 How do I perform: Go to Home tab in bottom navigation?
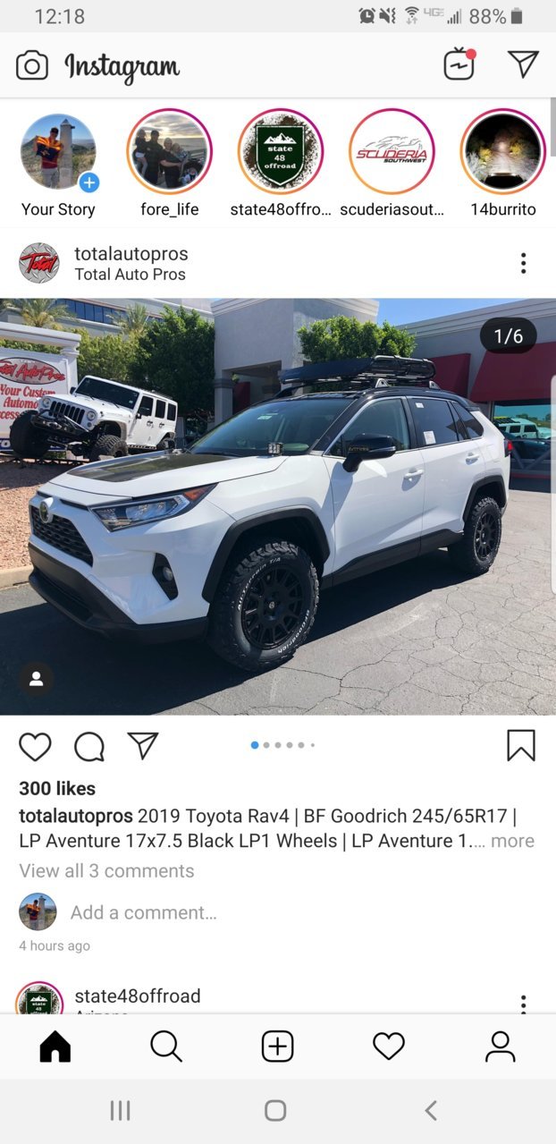point(55,1047)
